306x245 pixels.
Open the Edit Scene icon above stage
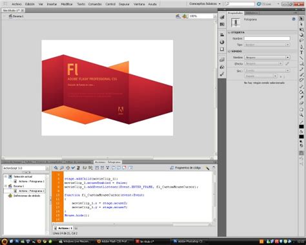click(x=178, y=16)
